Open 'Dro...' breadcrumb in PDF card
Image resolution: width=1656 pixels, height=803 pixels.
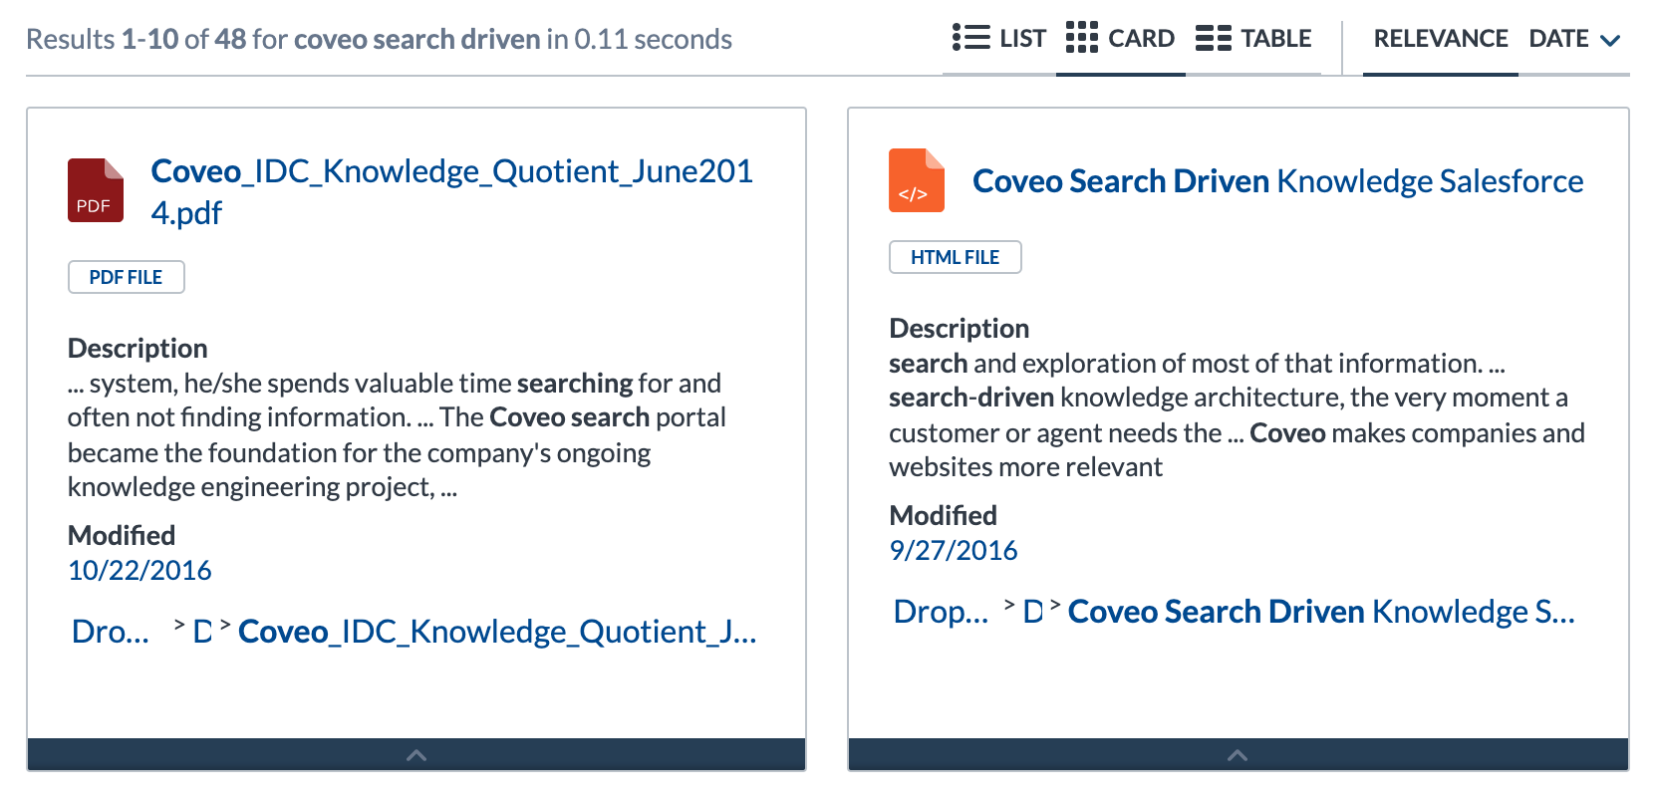pyautogui.click(x=111, y=632)
